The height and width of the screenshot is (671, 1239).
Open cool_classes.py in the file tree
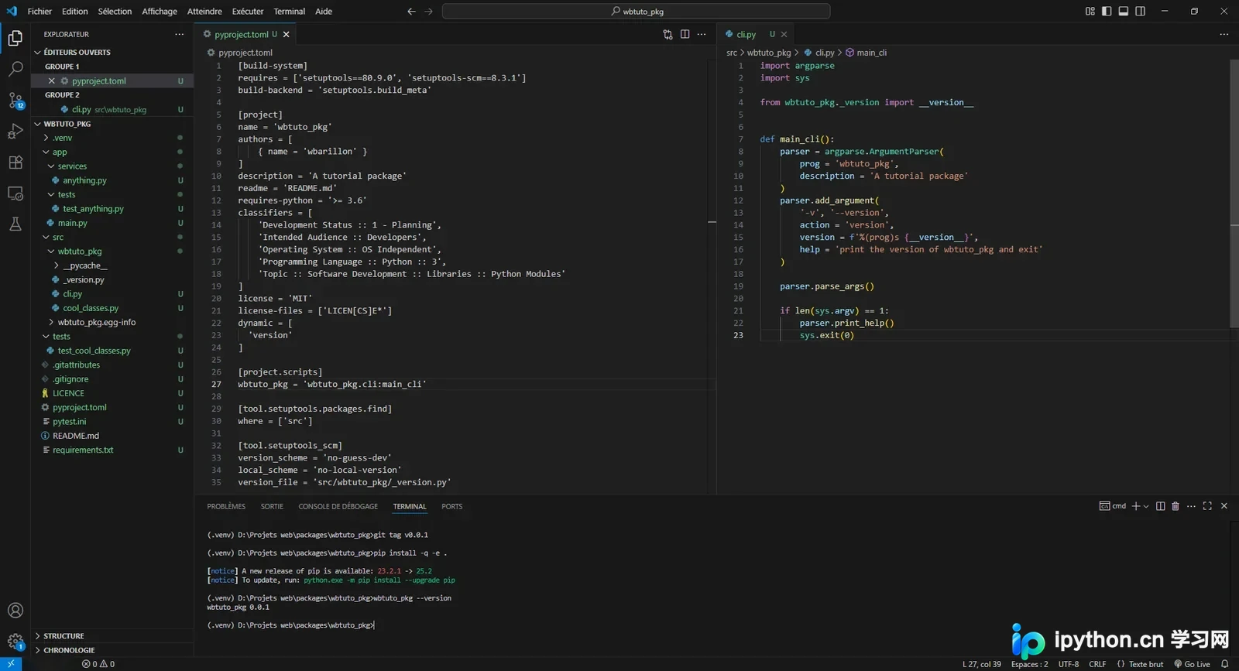click(112, 308)
